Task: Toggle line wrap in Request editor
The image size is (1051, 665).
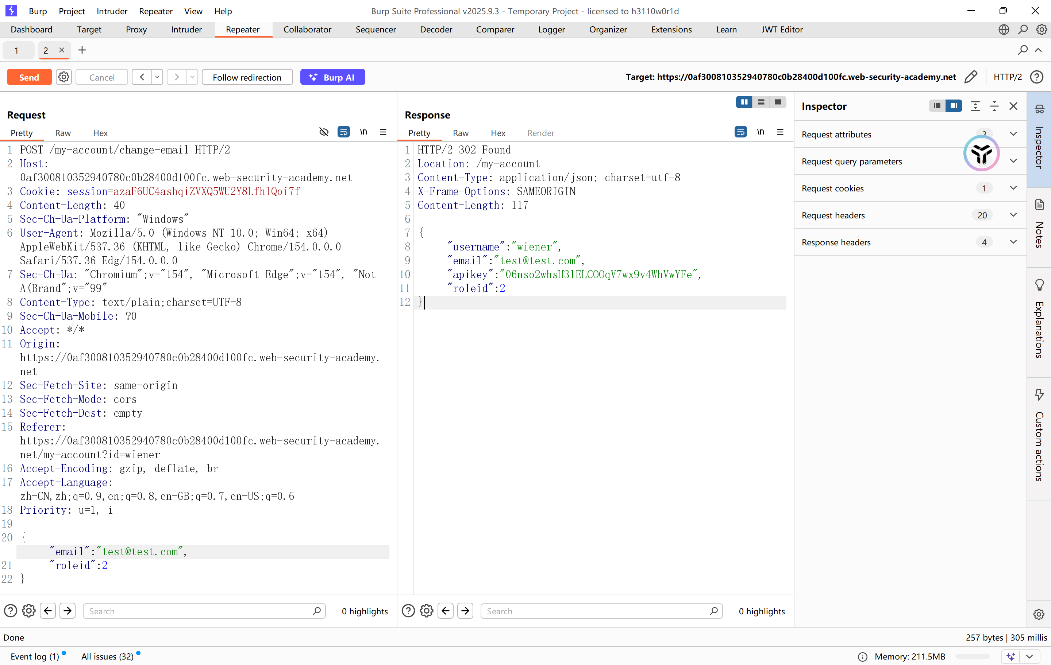Action: 343,132
